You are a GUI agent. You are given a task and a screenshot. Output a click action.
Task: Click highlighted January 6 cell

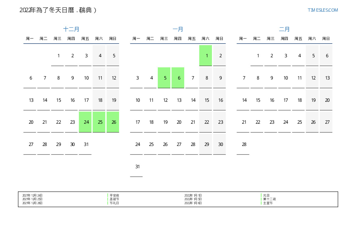(x=178, y=78)
